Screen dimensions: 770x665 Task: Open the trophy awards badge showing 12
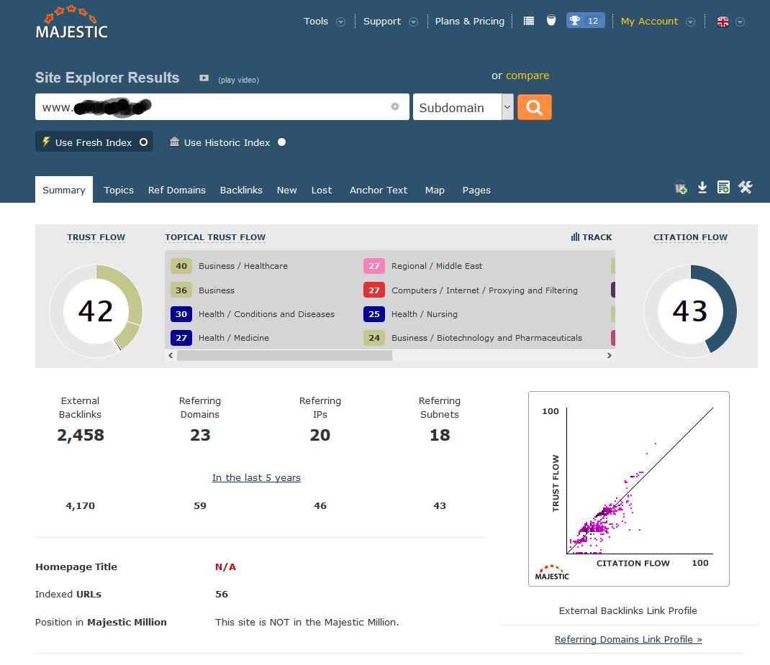(x=585, y=21)
